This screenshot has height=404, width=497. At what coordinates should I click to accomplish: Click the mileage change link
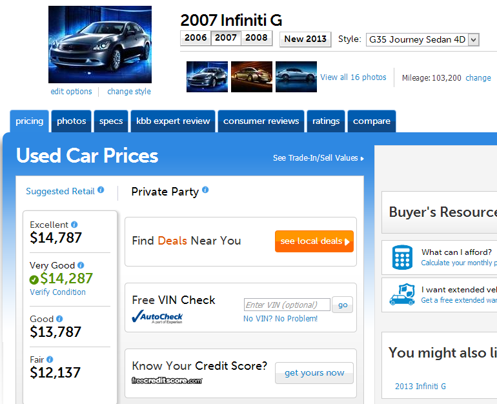coord(478,77)
